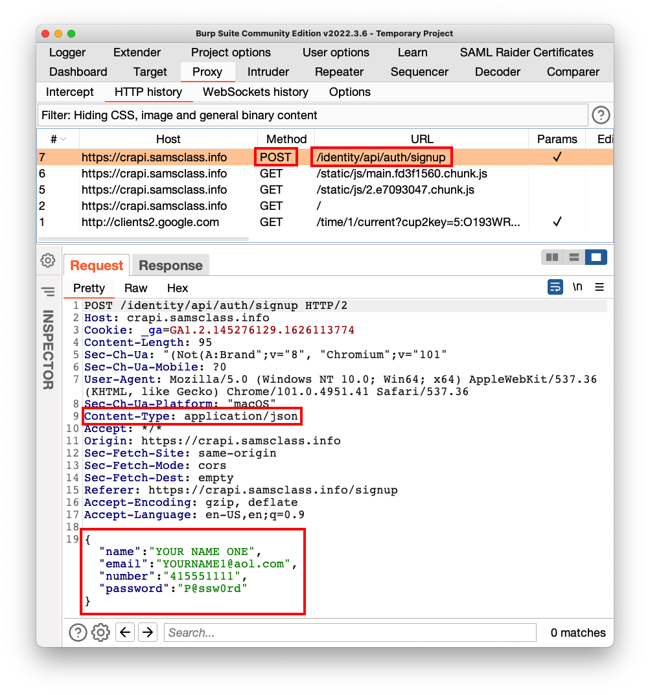Screen dimensions: 650x695
Task: Toggle show non-printable characters \n button
Action: coord(577,287)
